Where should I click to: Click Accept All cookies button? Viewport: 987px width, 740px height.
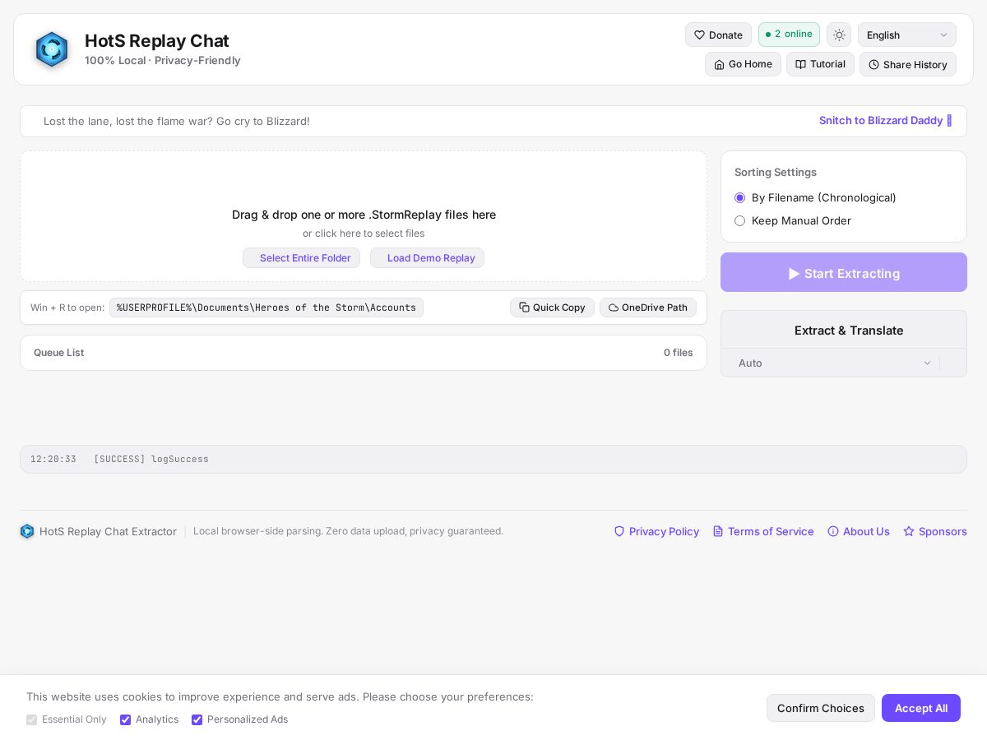(921, 708)
